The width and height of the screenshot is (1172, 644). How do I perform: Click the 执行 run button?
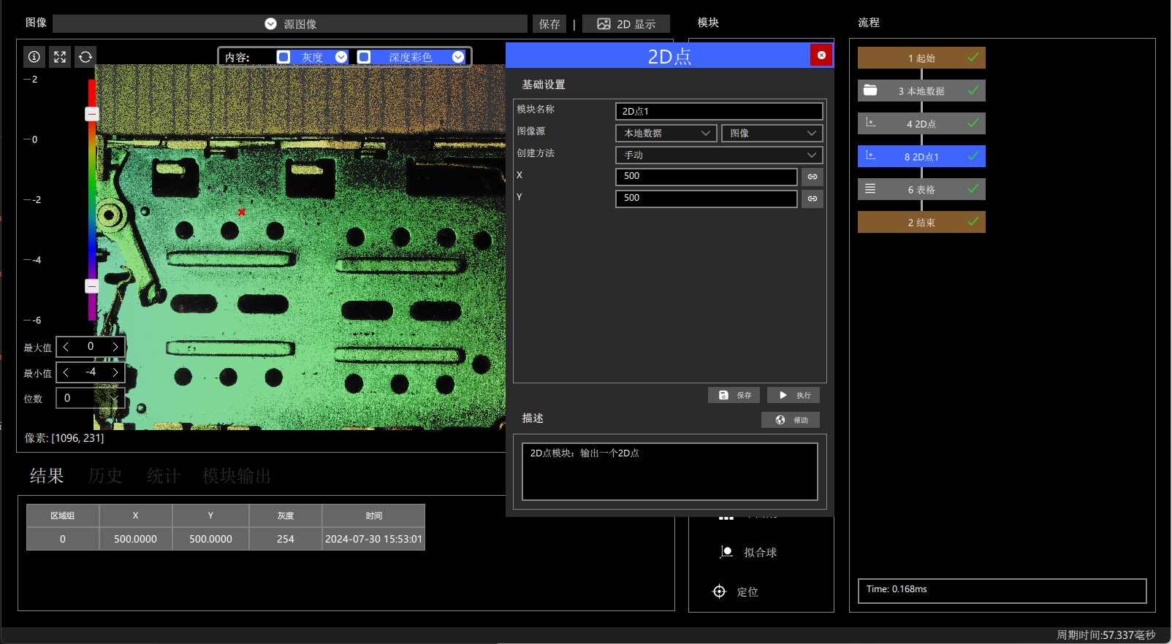click(x=794, y=395)
